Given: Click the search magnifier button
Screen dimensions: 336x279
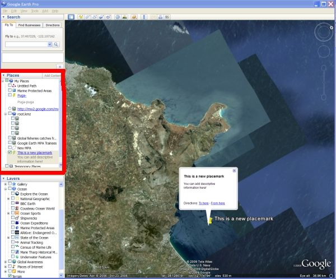Looking at the screenshot, I should pyautogui.click(x=56, y=44).
